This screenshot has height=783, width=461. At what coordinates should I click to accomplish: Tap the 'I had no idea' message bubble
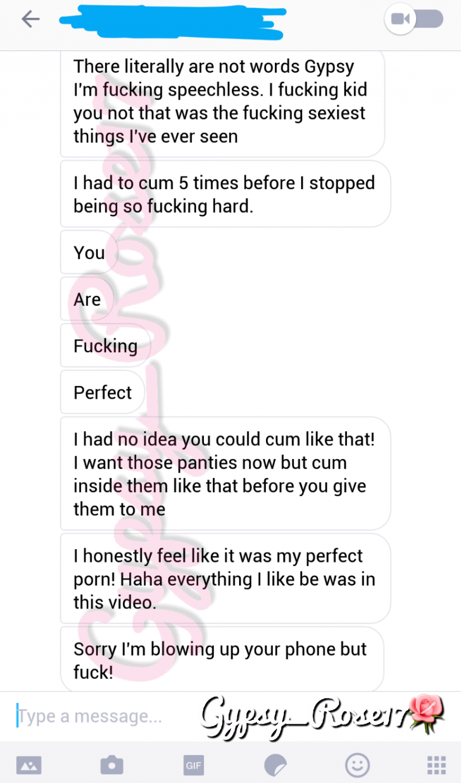tap(225, 474)
